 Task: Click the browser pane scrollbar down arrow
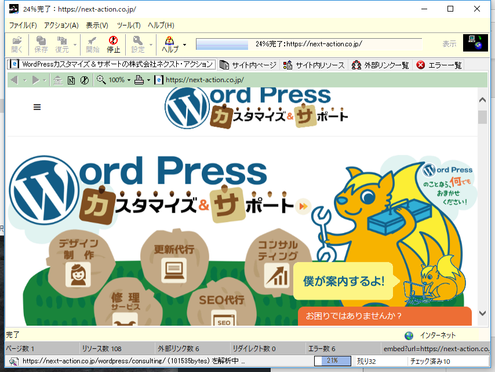pos(482,313)
